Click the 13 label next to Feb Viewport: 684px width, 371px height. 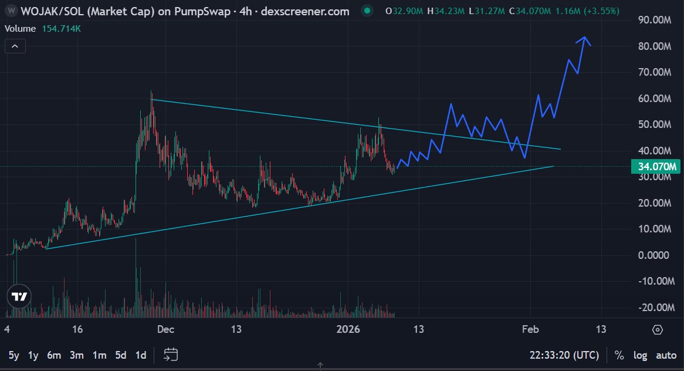(601, 329)
